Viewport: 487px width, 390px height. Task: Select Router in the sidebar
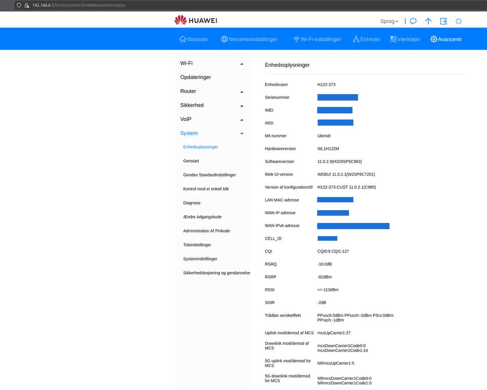pyautogui.click(x=188, y=91)
